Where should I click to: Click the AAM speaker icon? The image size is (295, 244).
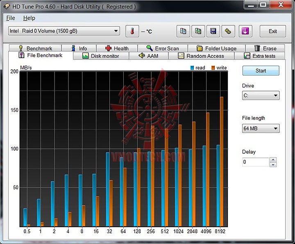coord(141,55)
